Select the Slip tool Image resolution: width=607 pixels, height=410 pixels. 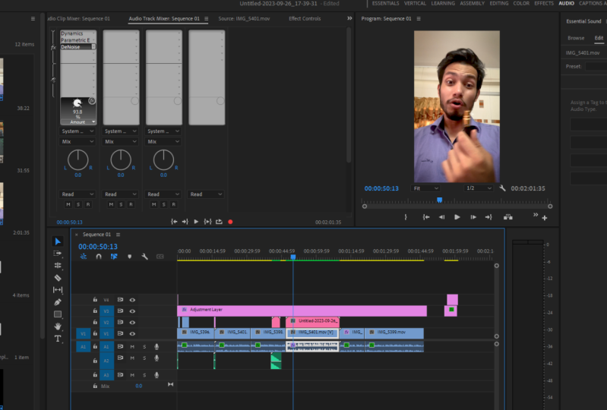tap(58, 290)
